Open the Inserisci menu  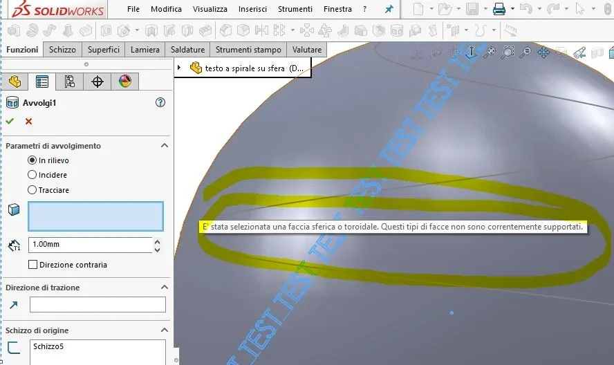tap(252, 9)
